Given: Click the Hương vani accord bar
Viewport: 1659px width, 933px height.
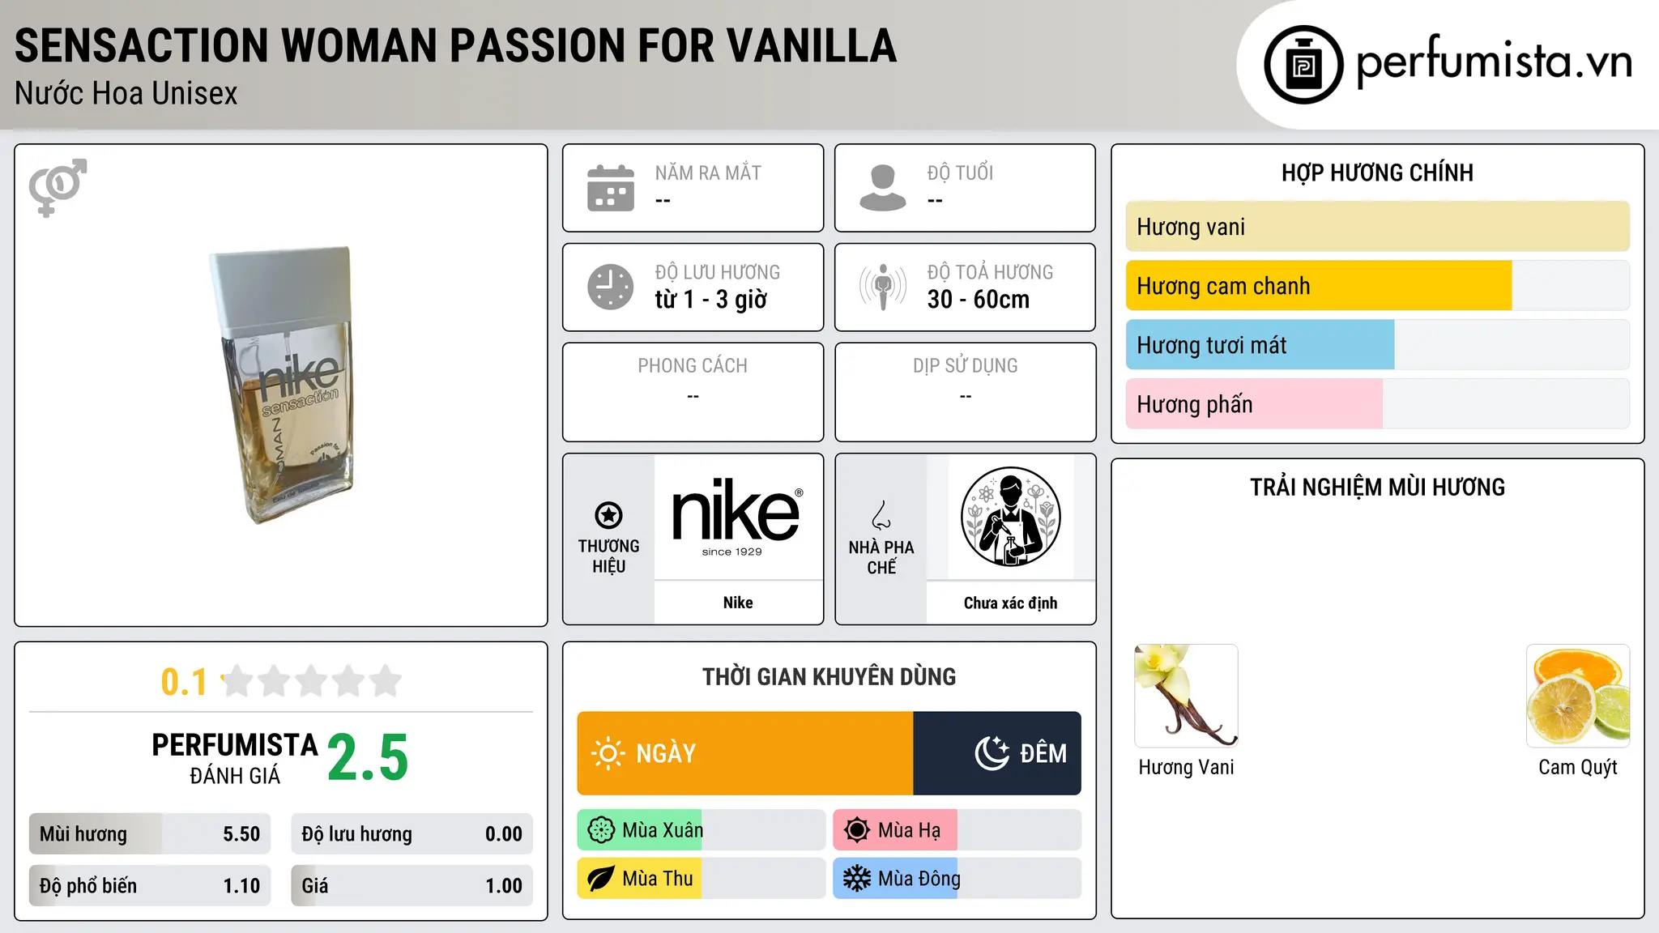Looking at the screenshot, I should [x=1377, y=227].
